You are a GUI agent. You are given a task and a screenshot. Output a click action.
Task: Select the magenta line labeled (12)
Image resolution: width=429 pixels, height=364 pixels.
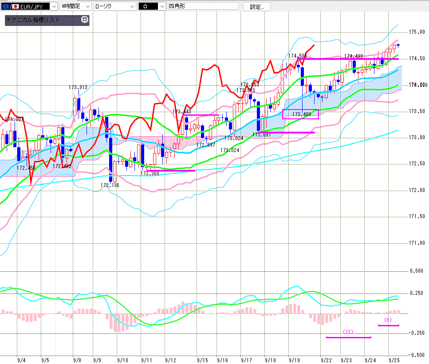(348, 337)
